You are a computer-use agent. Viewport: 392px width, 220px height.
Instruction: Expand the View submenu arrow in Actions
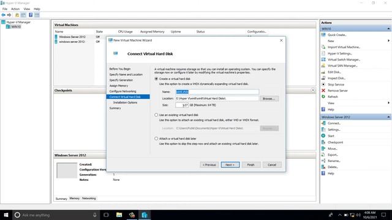(x=388, y=103)
